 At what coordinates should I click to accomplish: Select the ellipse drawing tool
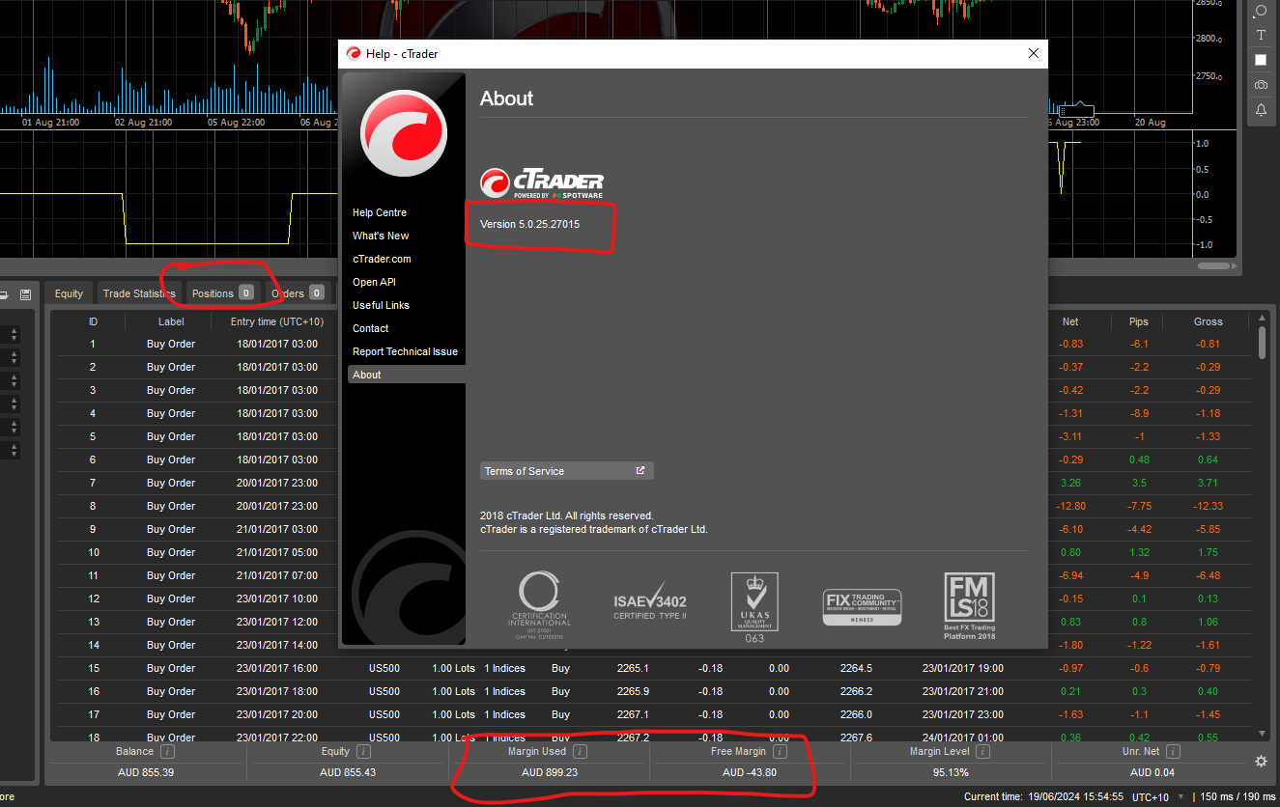[x=1261, y=11]
